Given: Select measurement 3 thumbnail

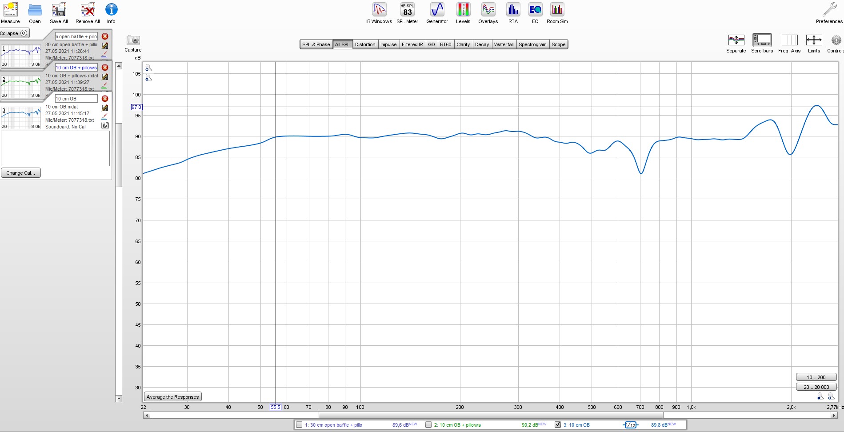Looking at the screenshot, I should [x=21, y=118].
